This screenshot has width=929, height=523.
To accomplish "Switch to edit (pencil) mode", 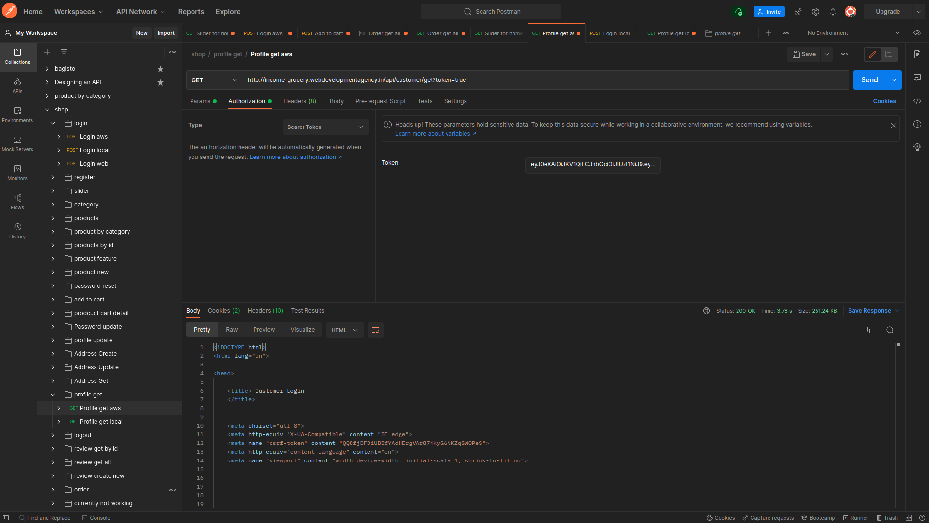I will pyautogui.click(x=873, y=54).
